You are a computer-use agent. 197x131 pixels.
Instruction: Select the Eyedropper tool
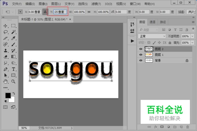(x=13, y=38)
